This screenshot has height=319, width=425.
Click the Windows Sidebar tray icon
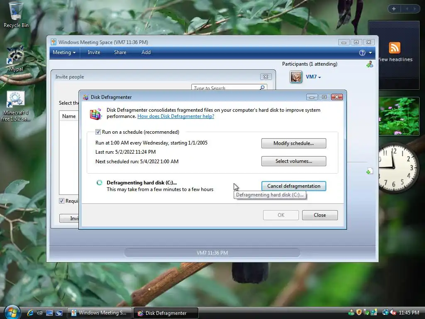[374, 312]
